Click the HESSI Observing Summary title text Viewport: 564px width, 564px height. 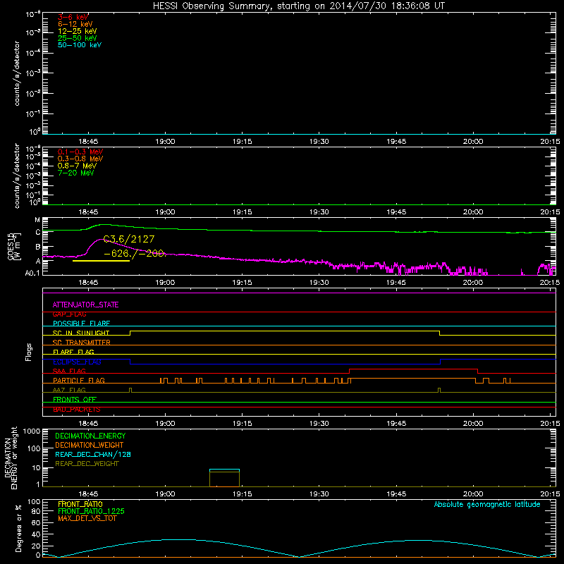(x=298, y=6)
